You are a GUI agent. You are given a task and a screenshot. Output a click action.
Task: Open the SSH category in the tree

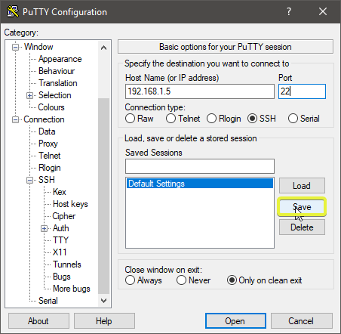pos(47,180)
